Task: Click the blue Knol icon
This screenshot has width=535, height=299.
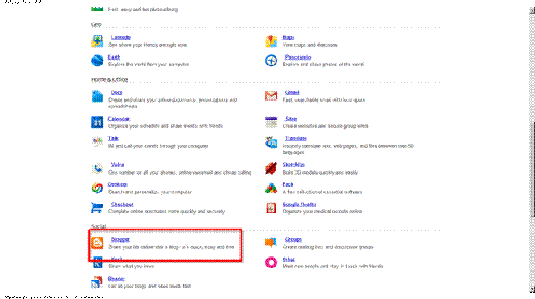Action: 97,263
